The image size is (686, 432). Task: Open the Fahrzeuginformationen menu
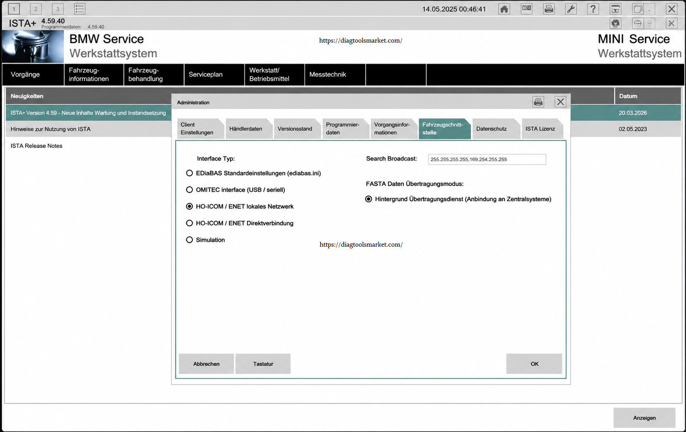pyautogui.click(x=94, y=75)
